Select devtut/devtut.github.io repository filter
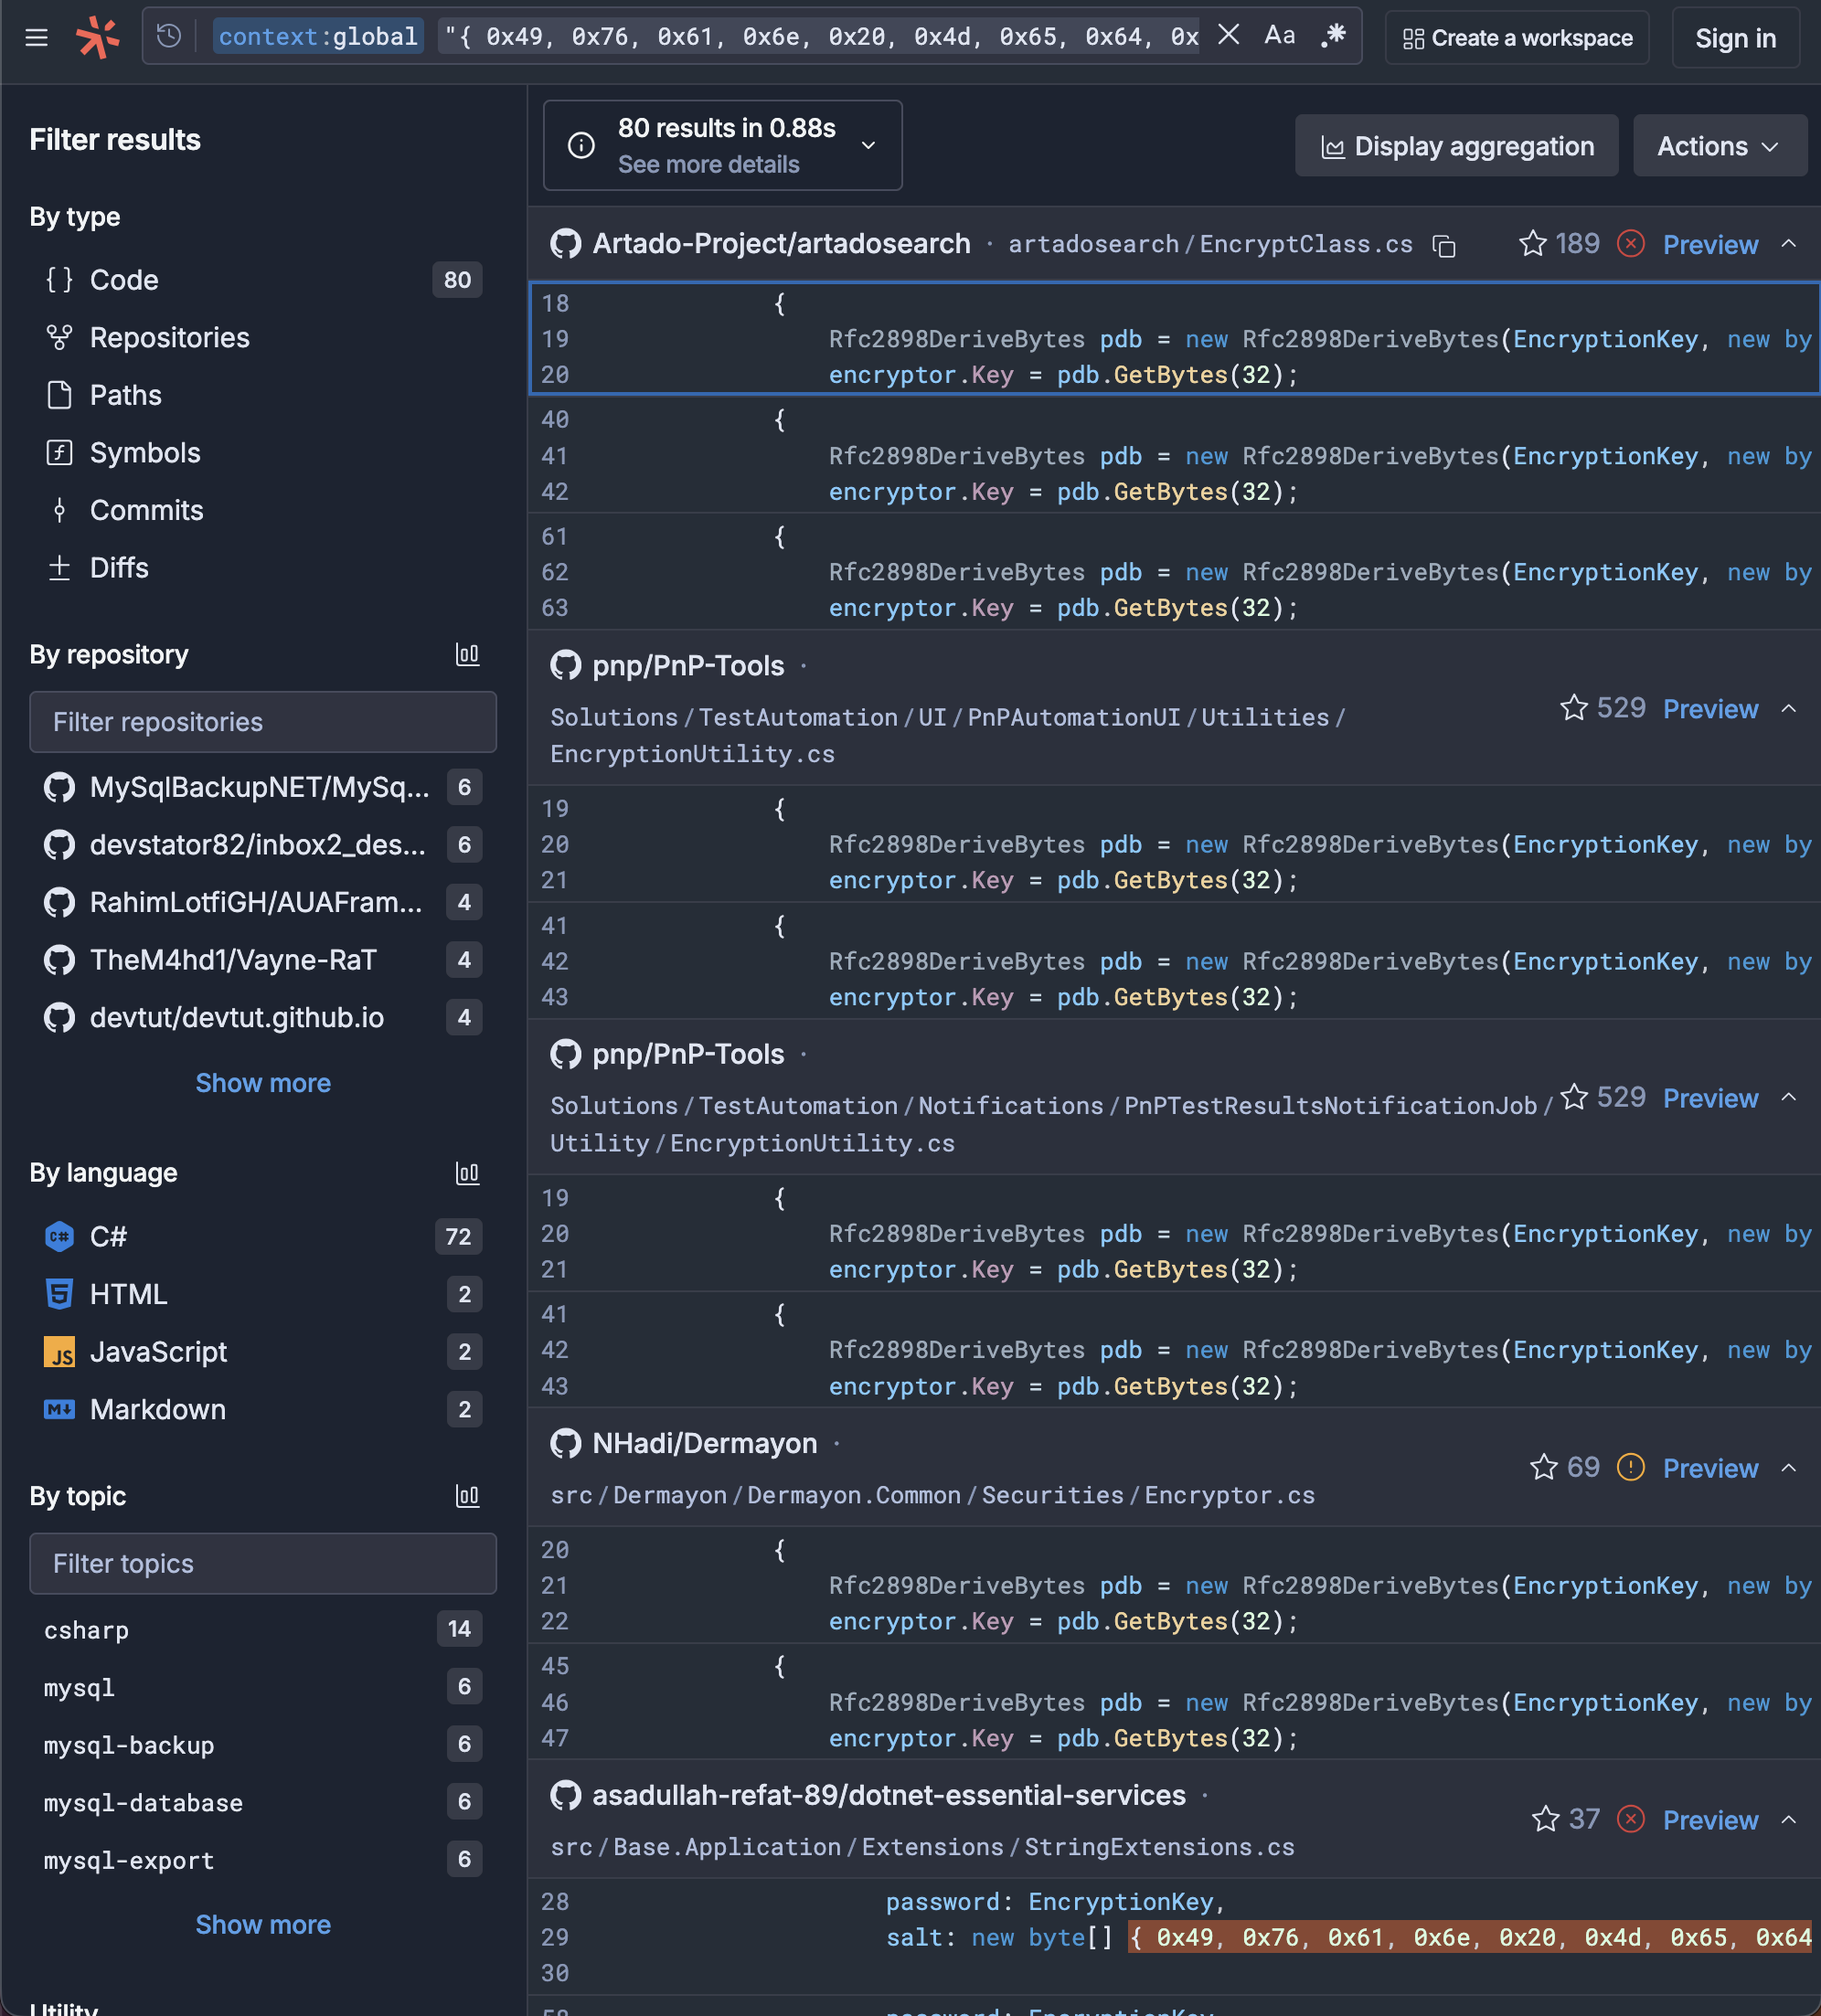1821x2016 pixels. (x=263, y=1017)
